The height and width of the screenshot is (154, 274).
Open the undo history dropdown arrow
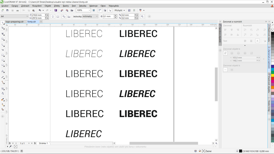point(43,10)
